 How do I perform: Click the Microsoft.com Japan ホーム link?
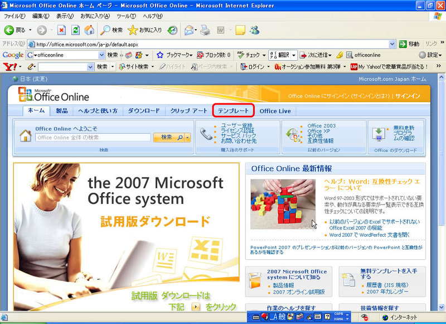point(392,79)
